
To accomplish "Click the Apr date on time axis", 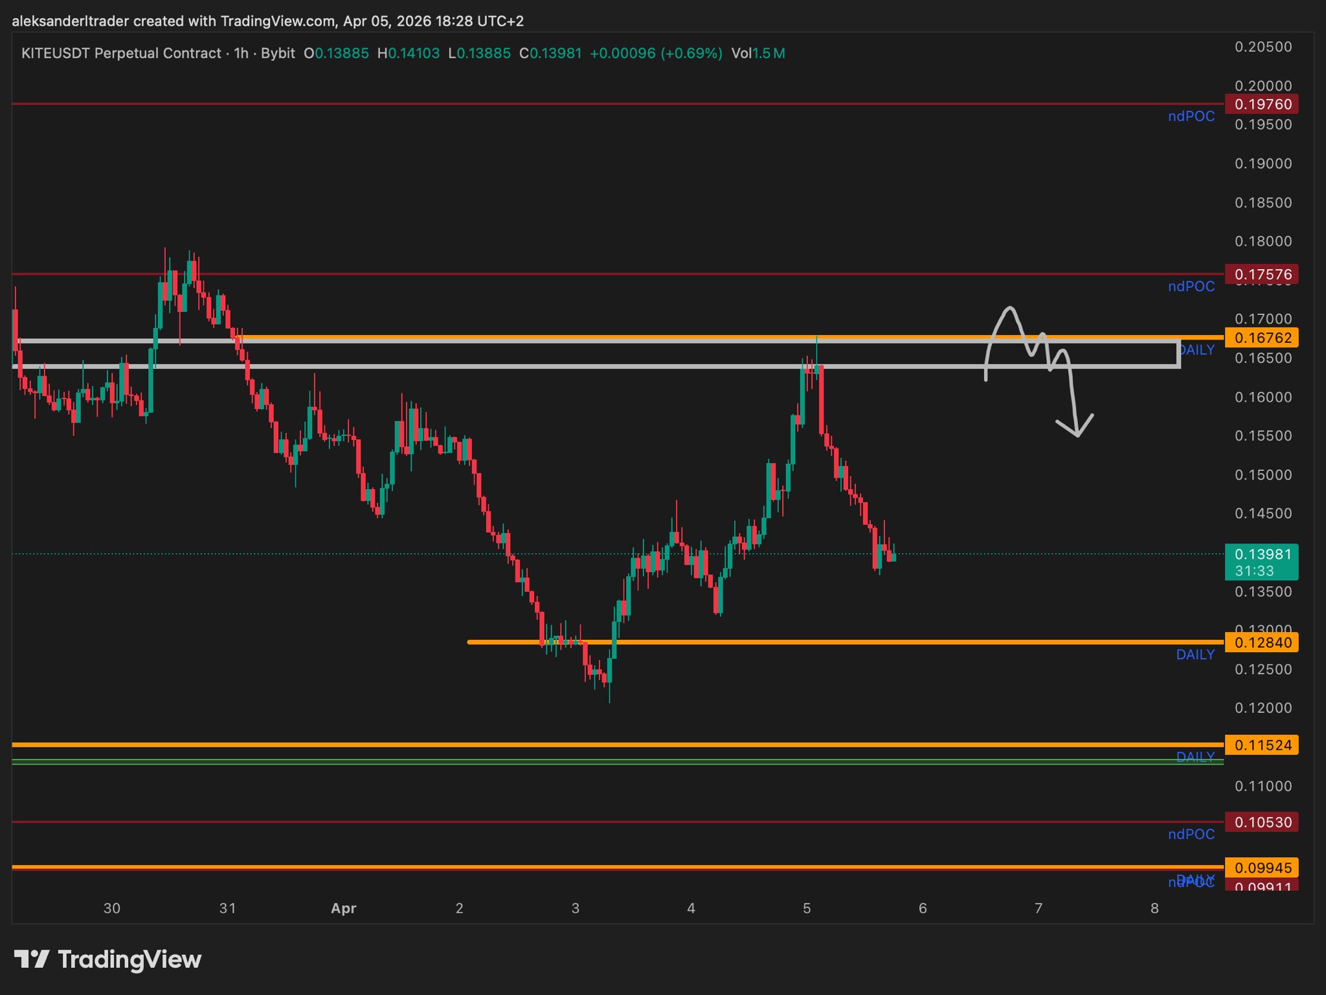I will pyautogui.click(x=343, y=908).
